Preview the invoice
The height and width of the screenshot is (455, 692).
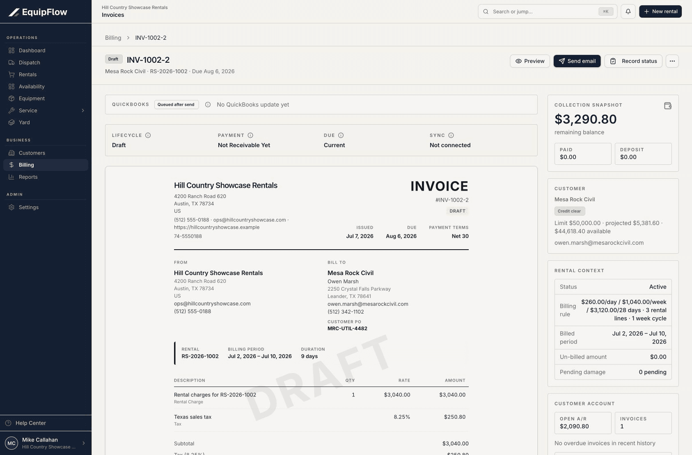pos(530,61)
